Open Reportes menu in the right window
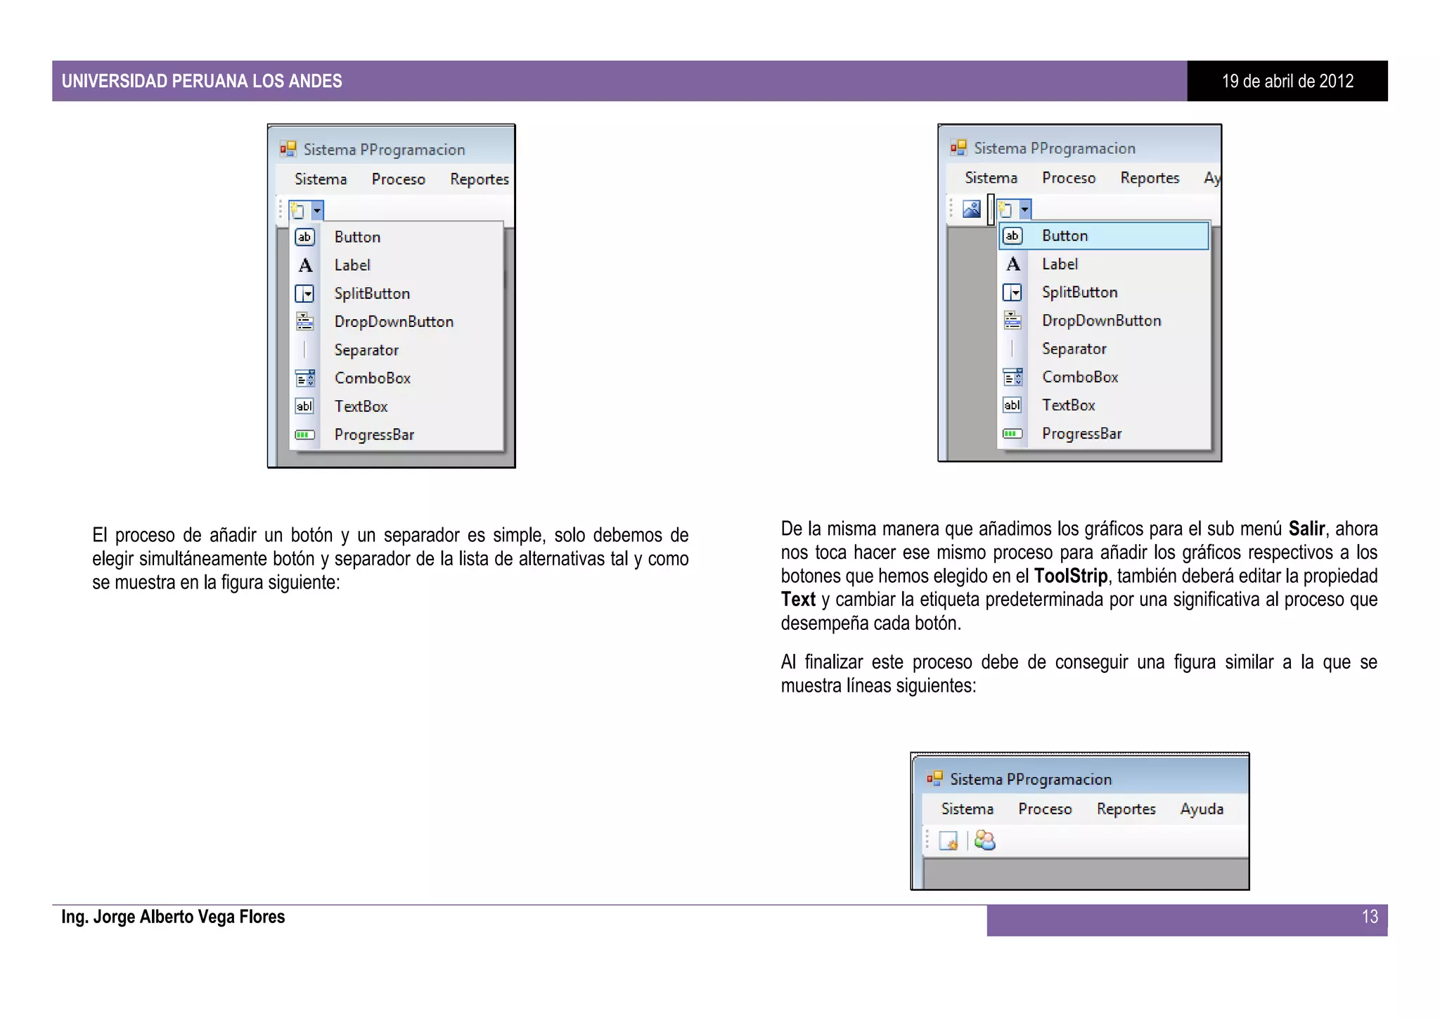 [1150, 178]
